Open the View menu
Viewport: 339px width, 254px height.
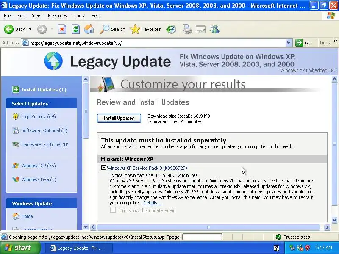(36, 16)
